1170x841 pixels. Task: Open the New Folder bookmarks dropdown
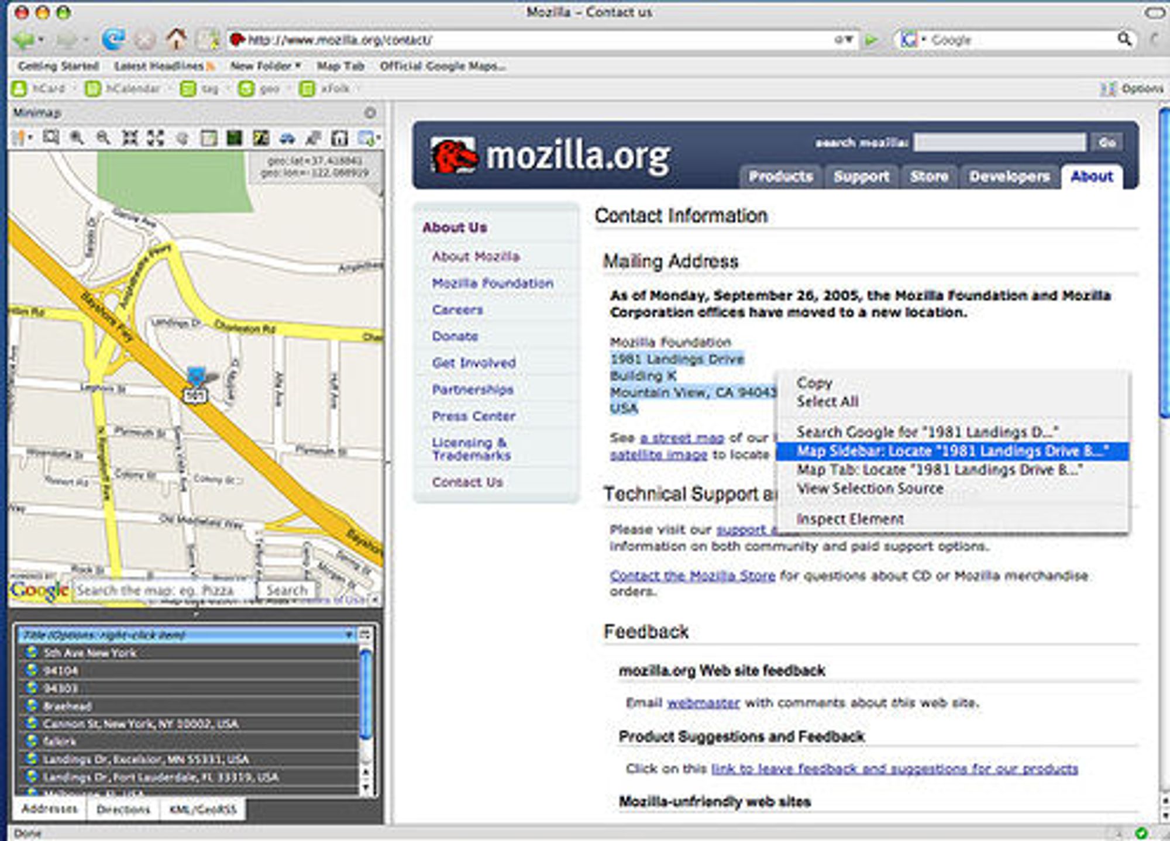265,66
